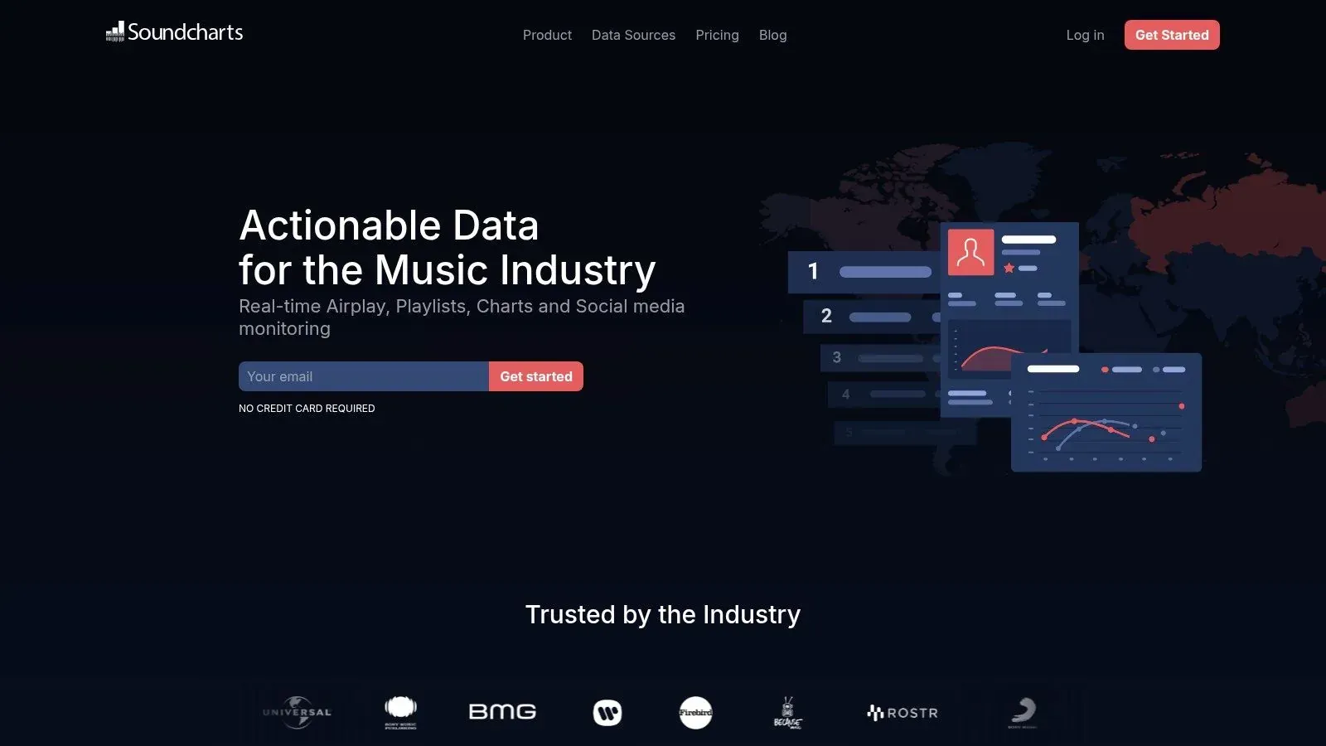Screen dimensions: 1326x746
Task: Click Get started beside the email field
Action: [536, 376]
